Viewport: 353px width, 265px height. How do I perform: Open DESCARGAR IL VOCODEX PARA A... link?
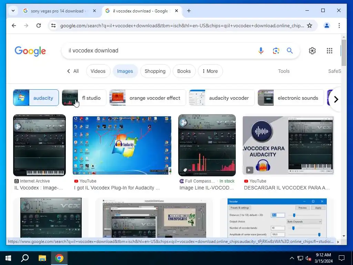click(287, 188)
